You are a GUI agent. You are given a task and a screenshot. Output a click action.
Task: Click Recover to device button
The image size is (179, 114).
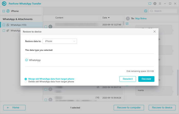[162, 108]
